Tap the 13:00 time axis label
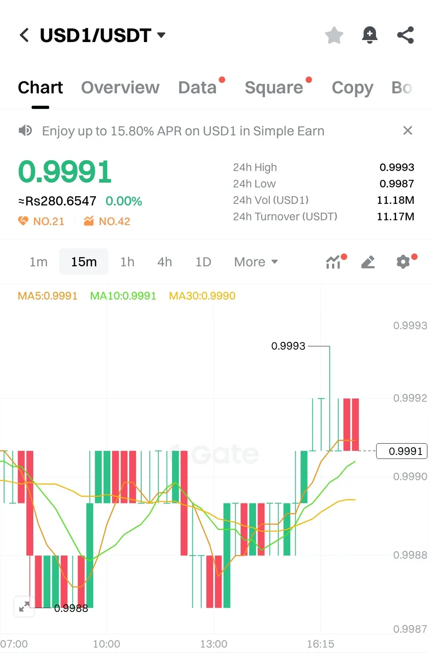This screenshot has height=660, width=432. 214,644
